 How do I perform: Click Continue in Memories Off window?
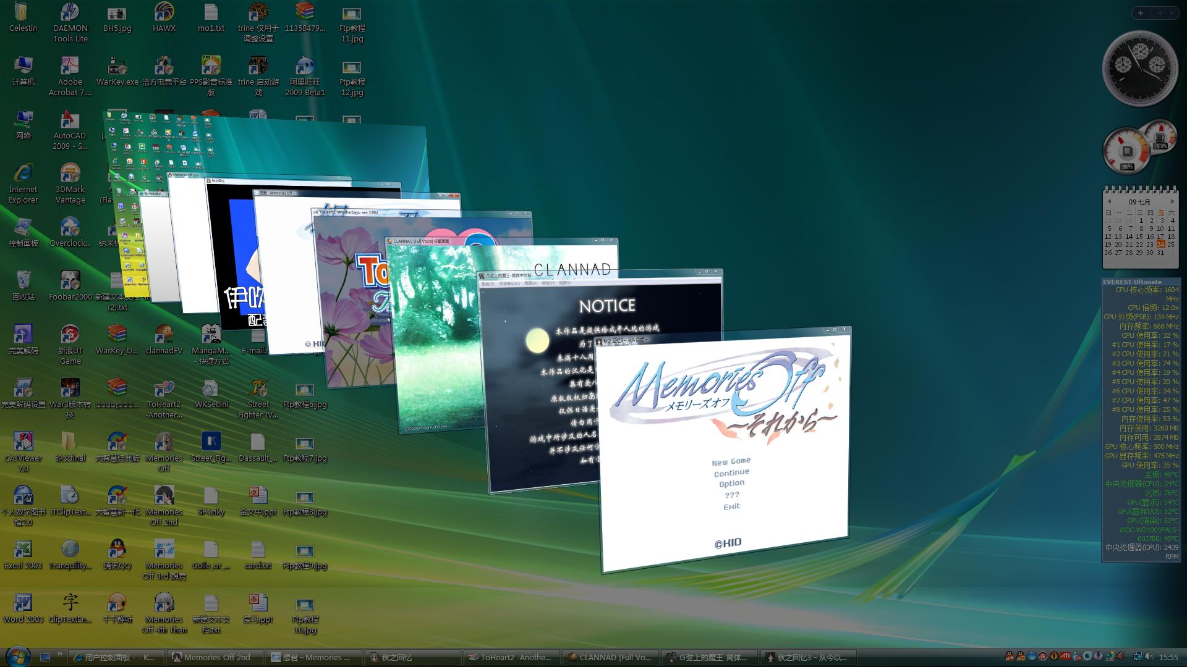coord(731,473)
